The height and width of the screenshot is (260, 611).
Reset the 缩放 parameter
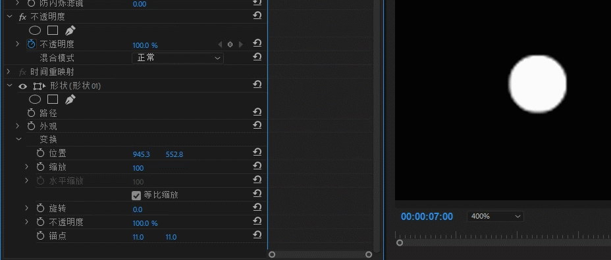257,166
